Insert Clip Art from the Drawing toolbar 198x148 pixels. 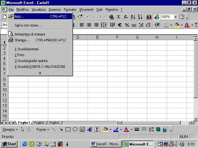tap(97, 129)
